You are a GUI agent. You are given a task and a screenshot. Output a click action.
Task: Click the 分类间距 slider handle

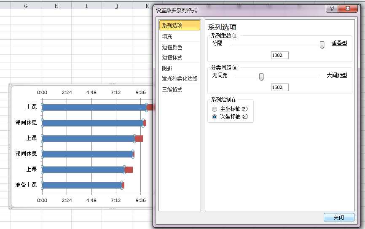(x=261, y=77)
